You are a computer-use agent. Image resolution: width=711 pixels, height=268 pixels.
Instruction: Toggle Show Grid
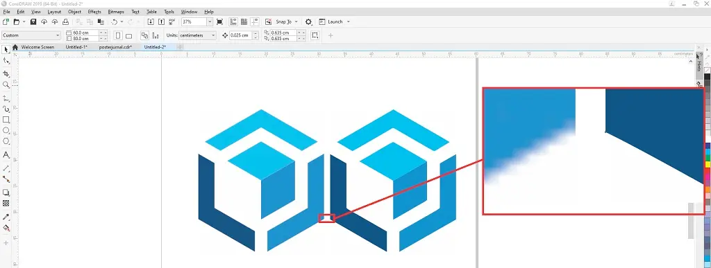(244, 21)
